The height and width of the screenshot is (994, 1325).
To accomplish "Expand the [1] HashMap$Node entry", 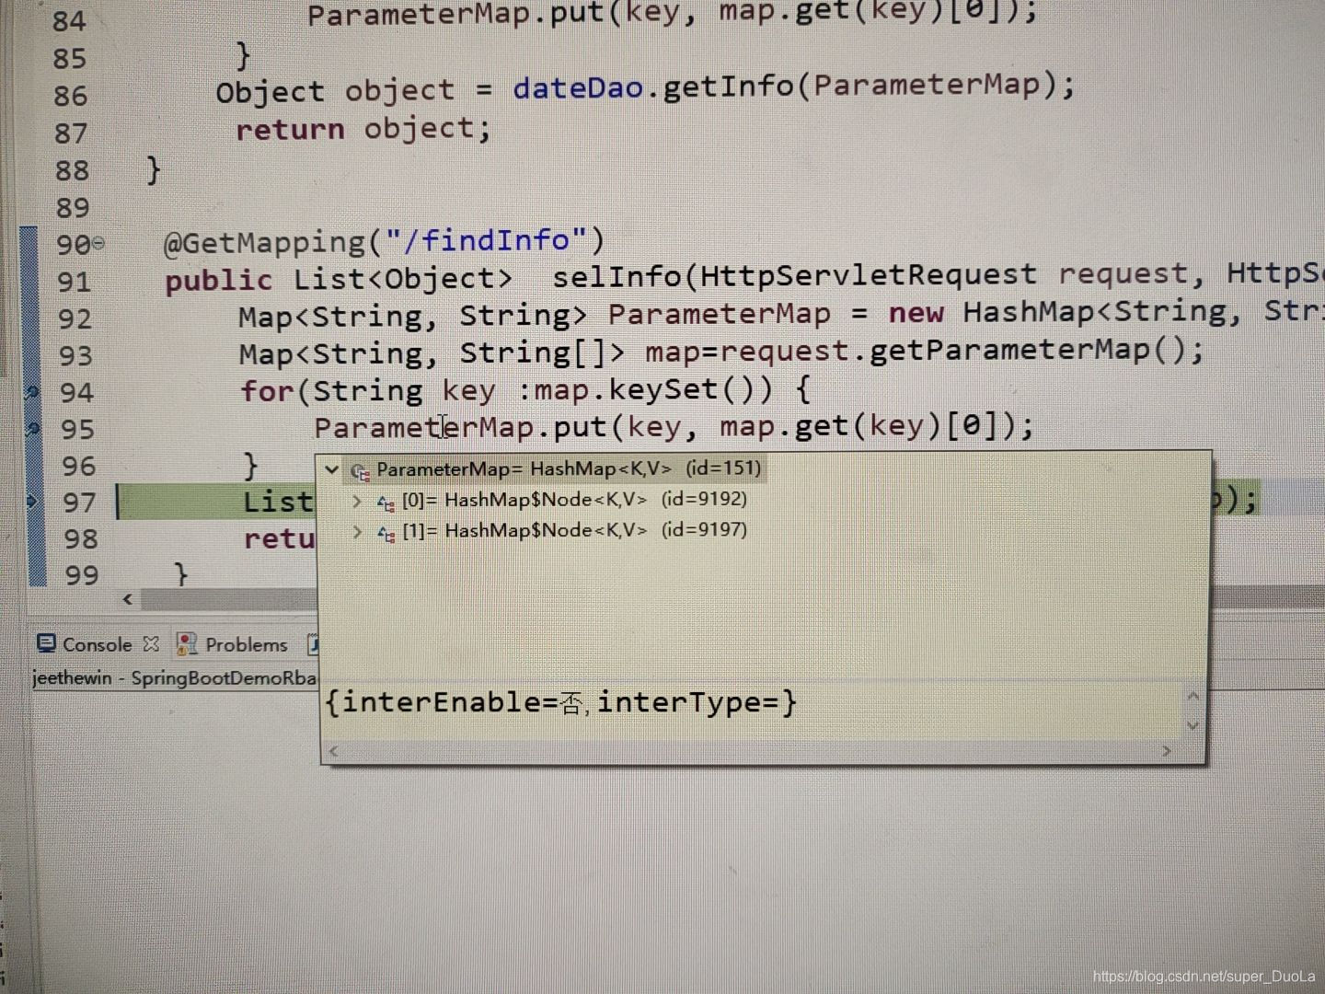I will coord(357,532).
